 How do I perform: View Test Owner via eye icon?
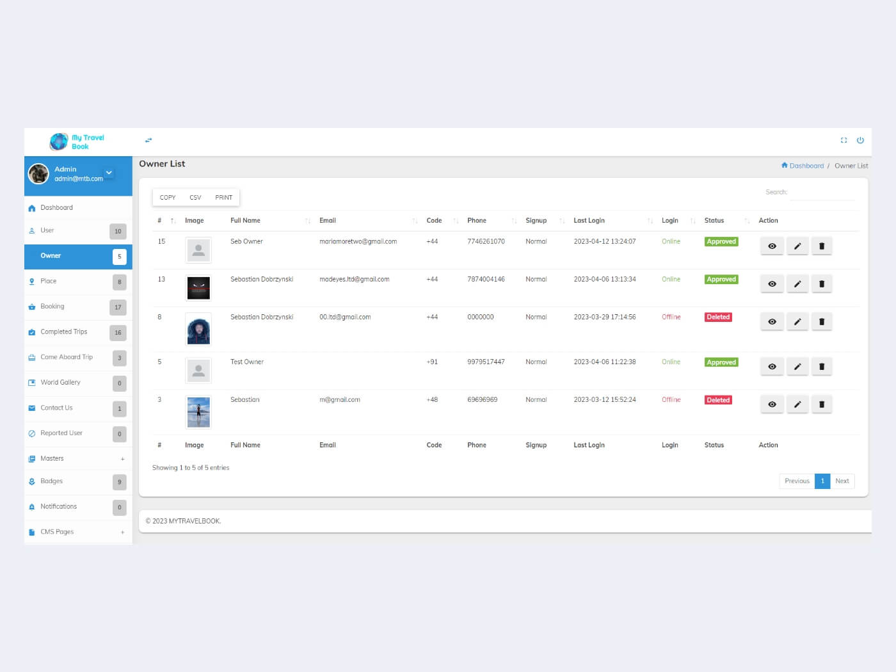pos(772,367)
